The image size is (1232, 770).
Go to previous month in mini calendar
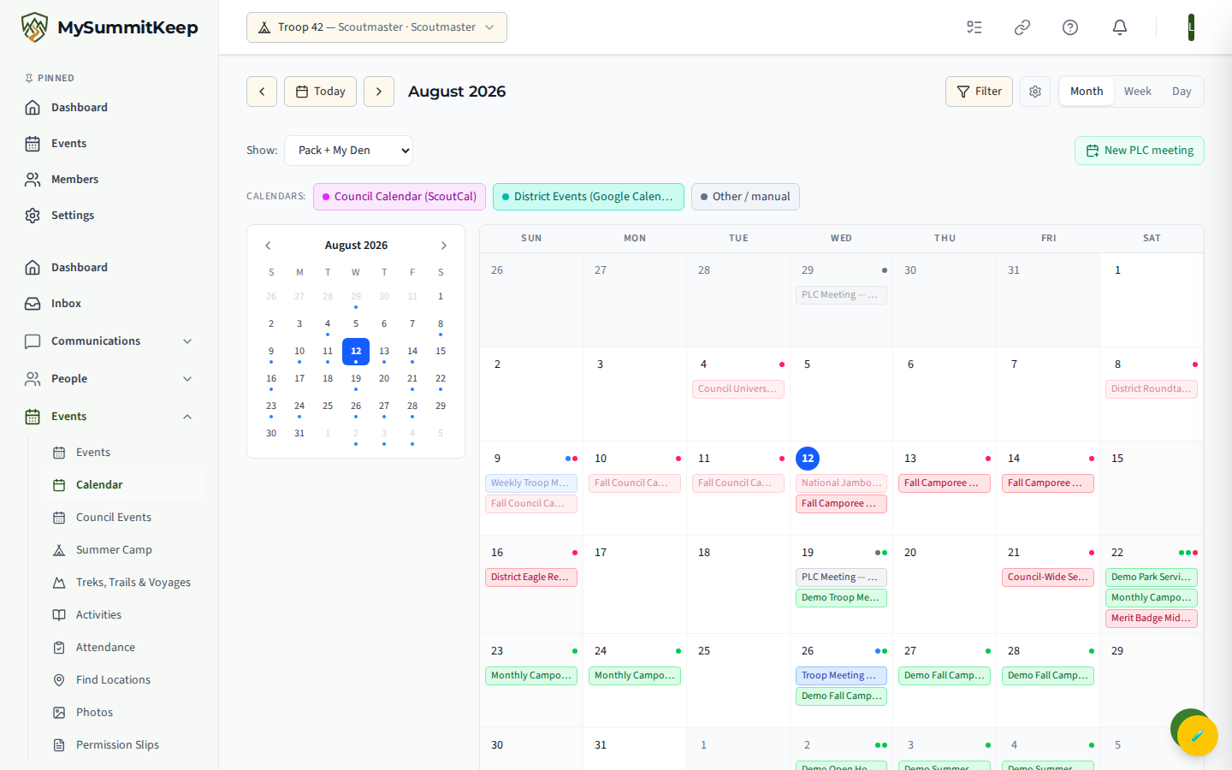click(x=268, y=246)
